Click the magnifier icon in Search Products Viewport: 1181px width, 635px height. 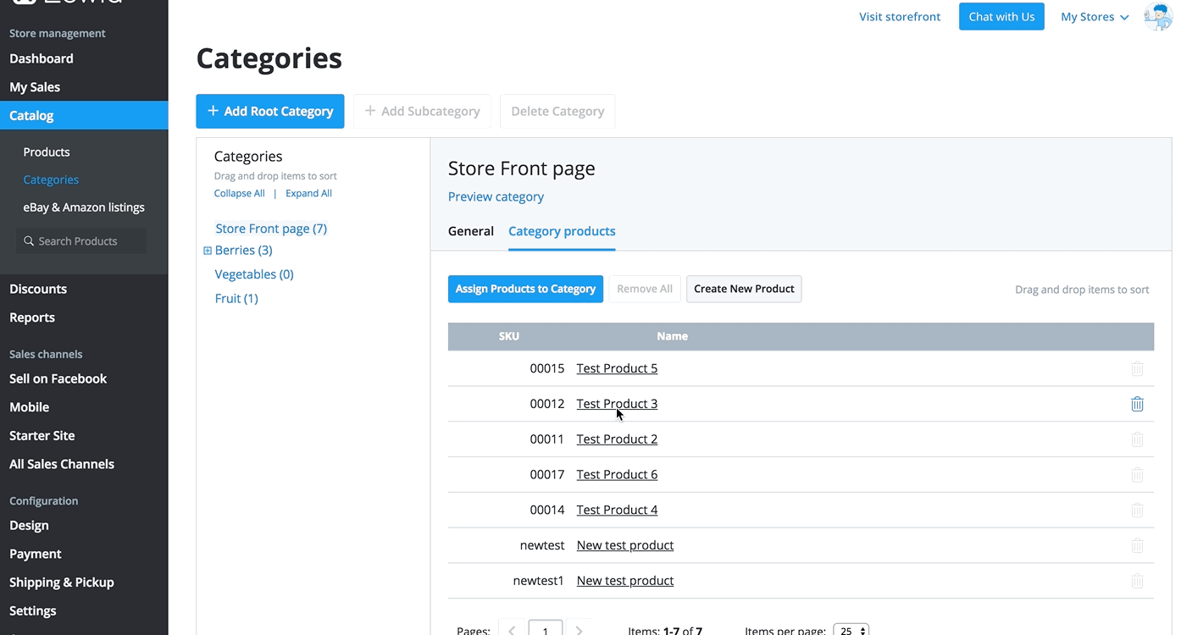tap(29, 241)
